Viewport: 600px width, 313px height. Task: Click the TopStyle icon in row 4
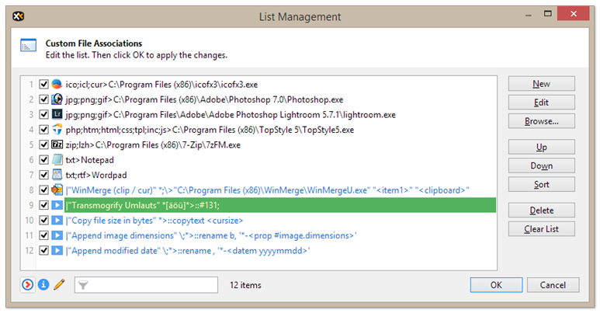point(57,130)
